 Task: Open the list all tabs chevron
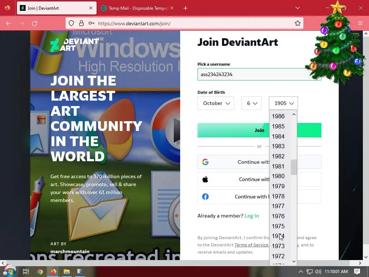297,8
